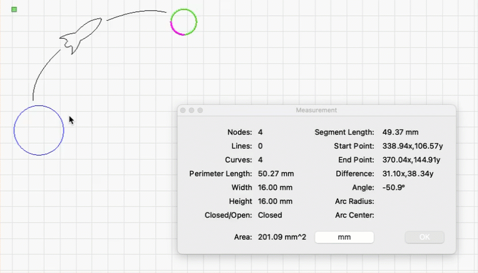Open the mm units dropdown
The width and height of the screenshot is (478, 273).
pos(344,237)
